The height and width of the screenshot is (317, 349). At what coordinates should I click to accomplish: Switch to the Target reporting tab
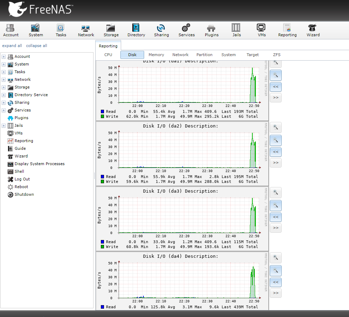253,55
